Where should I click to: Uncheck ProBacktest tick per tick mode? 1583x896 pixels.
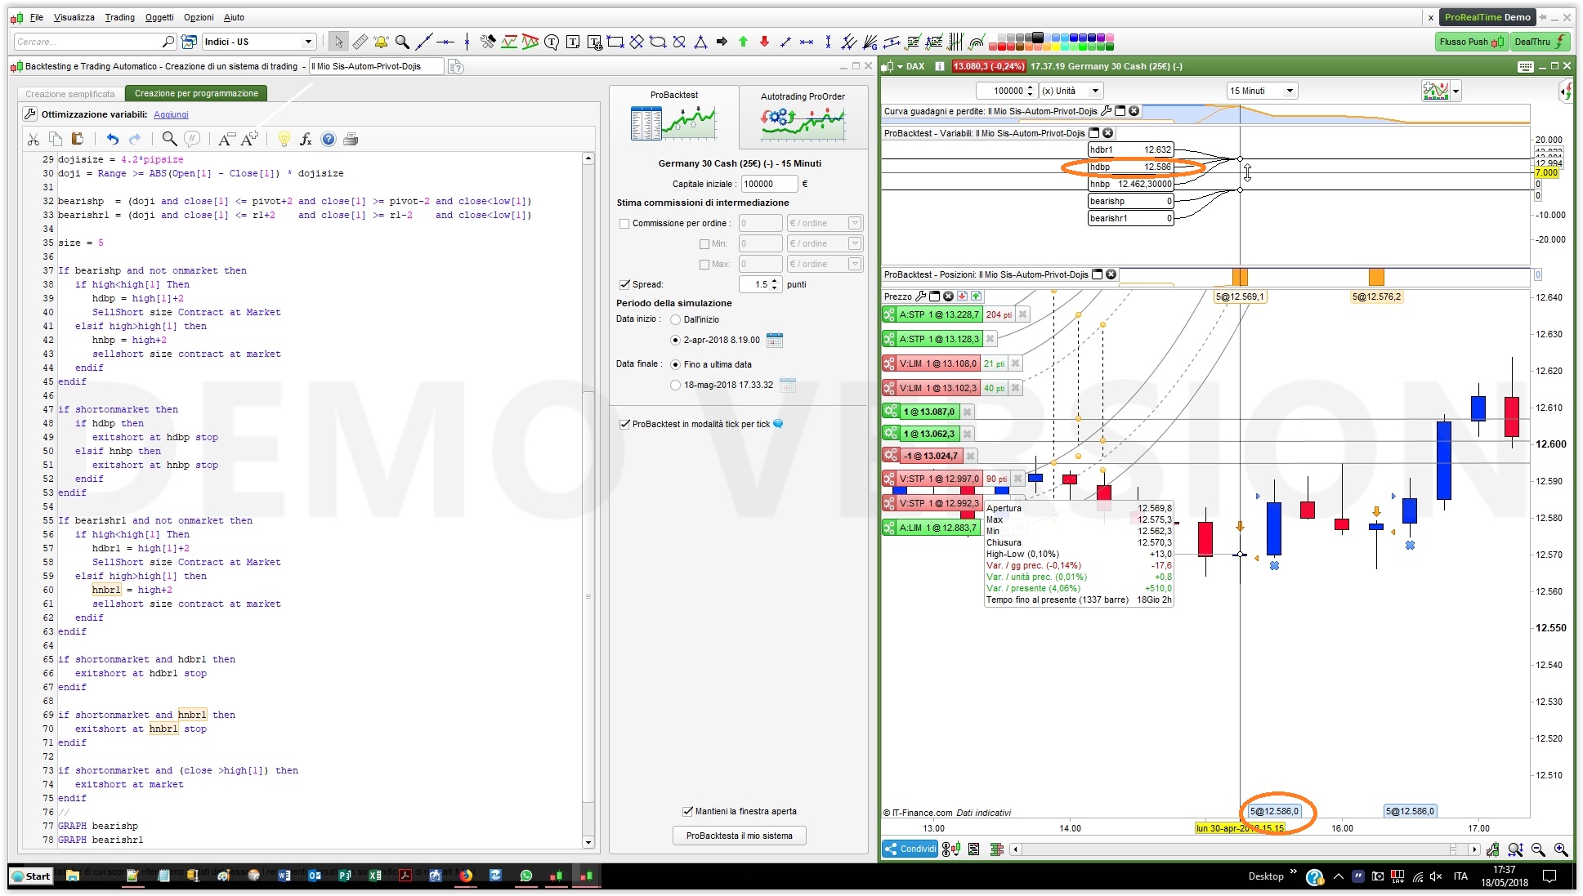(624, 424)
